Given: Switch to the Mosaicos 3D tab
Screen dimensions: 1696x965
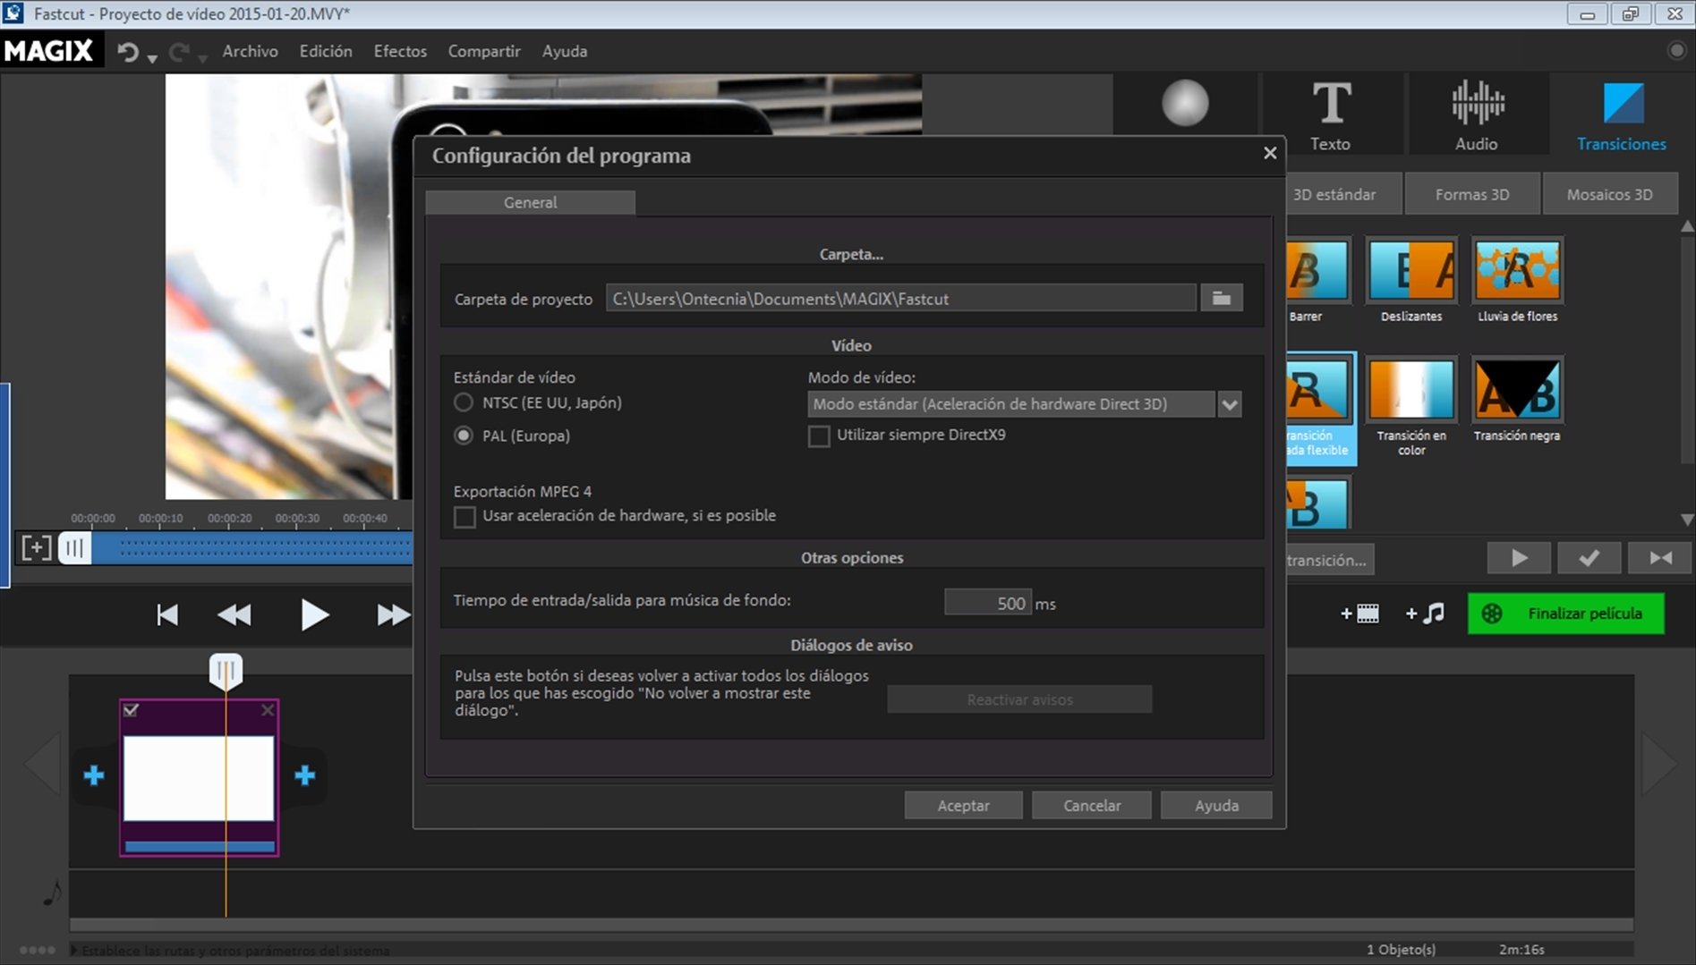Looking at the screenshot, I should tap(1609, 194).
